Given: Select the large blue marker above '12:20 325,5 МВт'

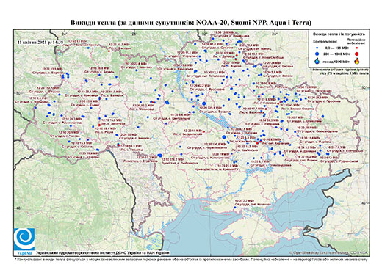Looking at the screenshot, I should [x=204, y=103].
